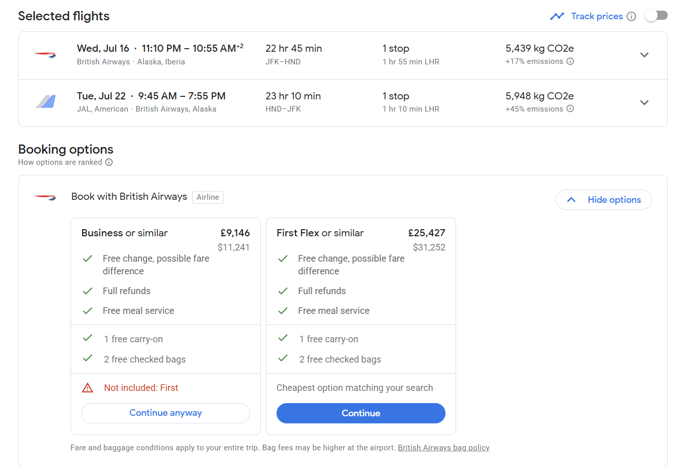Select the First Flex or similar fare heading
This screenshot has width=687, height=467.
click(320, 233)
